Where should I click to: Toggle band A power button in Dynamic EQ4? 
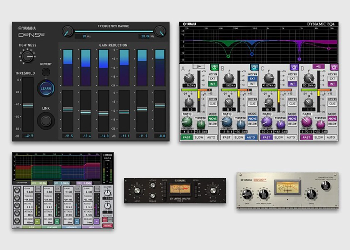pyautogui.click(x=214, y=67)
